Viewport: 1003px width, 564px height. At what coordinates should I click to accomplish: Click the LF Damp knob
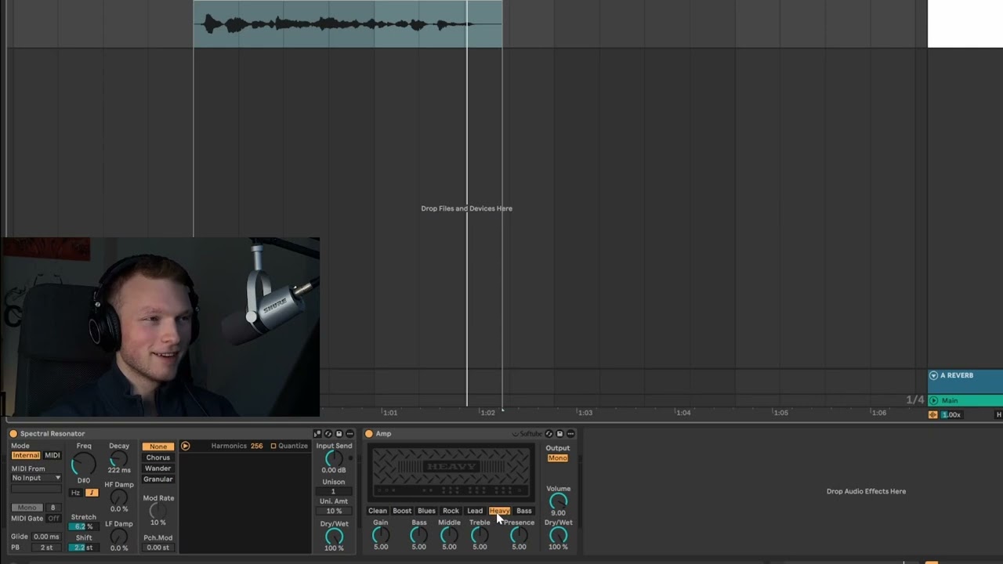point(119,537)
